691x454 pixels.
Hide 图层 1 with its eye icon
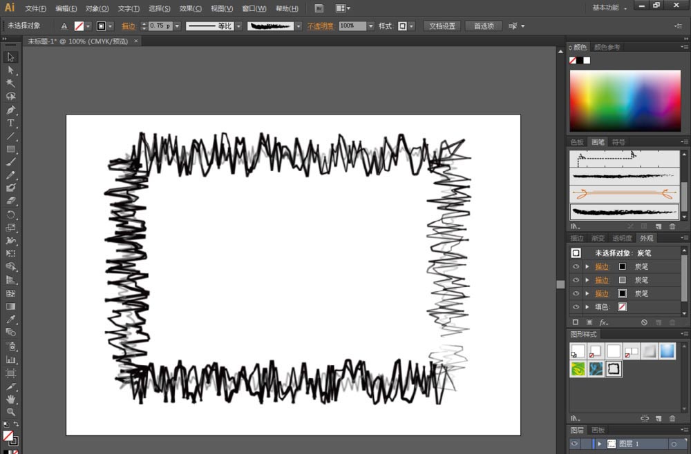point(575,444)
